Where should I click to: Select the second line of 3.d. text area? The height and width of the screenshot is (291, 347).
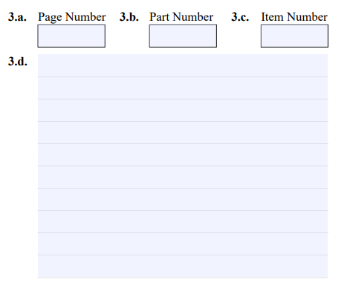[x=183, y=88]
